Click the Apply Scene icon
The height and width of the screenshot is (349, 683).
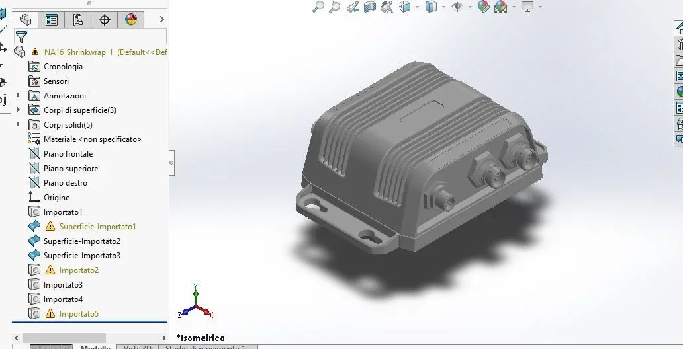click(500, 7)
